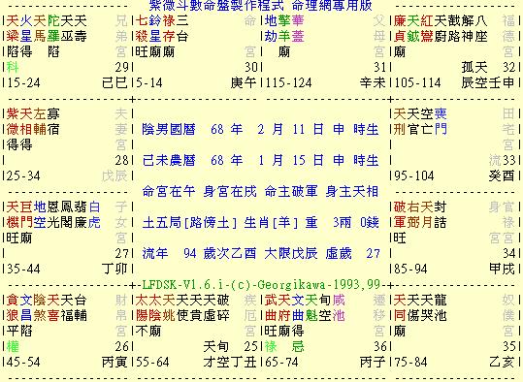Click the text 大限戊辰
Viewport: 523px width, 382px height.
tap(291, 253)
